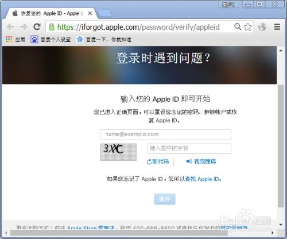This screenshot has width=287, height=239.
Task: Open a new tab
Action: pyautogui.click(x=104, y=14)
